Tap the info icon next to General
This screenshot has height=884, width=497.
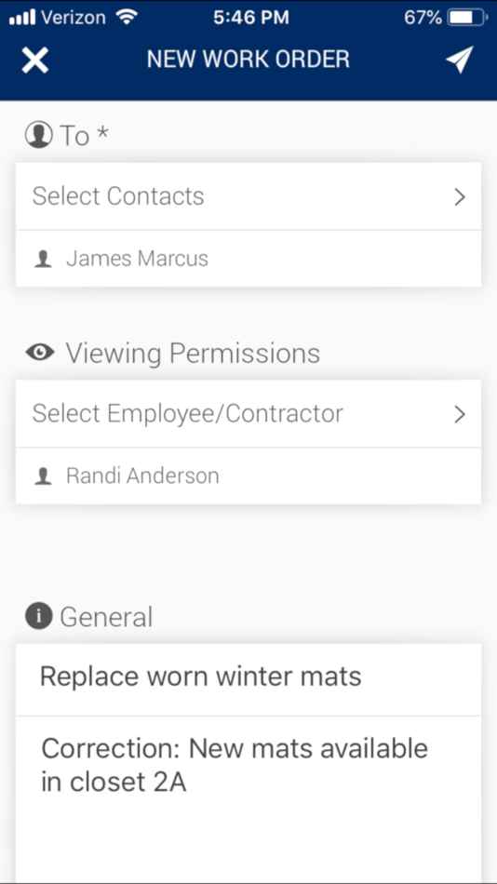point(39,616)
